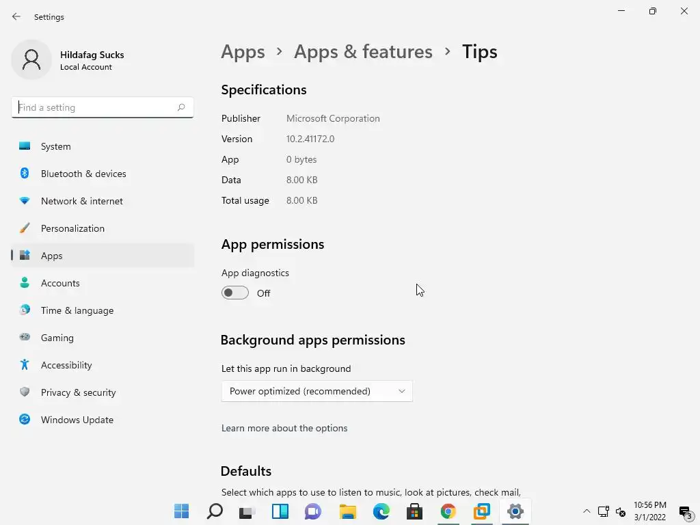The height and width of the screenshot is (525, 700).
Task: Click Learn more about the options
Action: click(284, 428)
